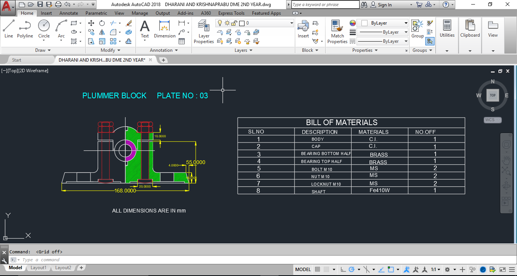The height and width of the screenshot is (276, 517).
Task: Select the Dimension annotation tool
Action: (165, 29)
